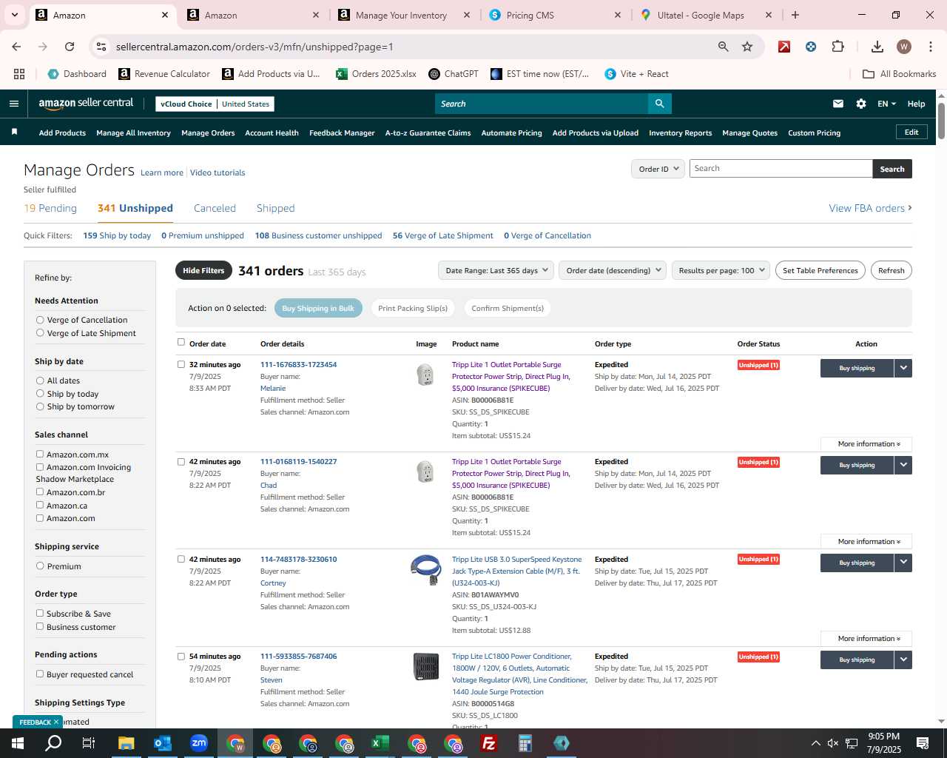The width and height of the screenshot is (947, 758).
Task: Expand Buy shipping arrow for order 111-1676833-1723454
Action: [x=903, y=368]
